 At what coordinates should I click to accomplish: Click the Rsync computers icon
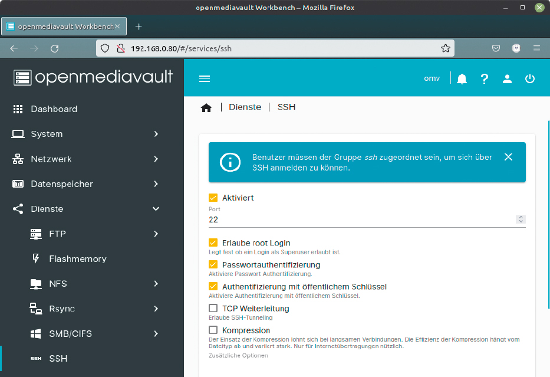[x=36, y=309]
